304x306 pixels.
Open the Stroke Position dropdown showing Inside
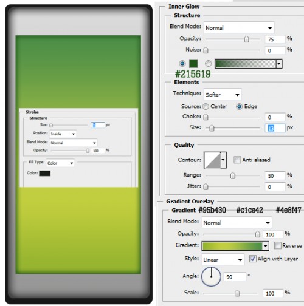click(x=63, y=134)
